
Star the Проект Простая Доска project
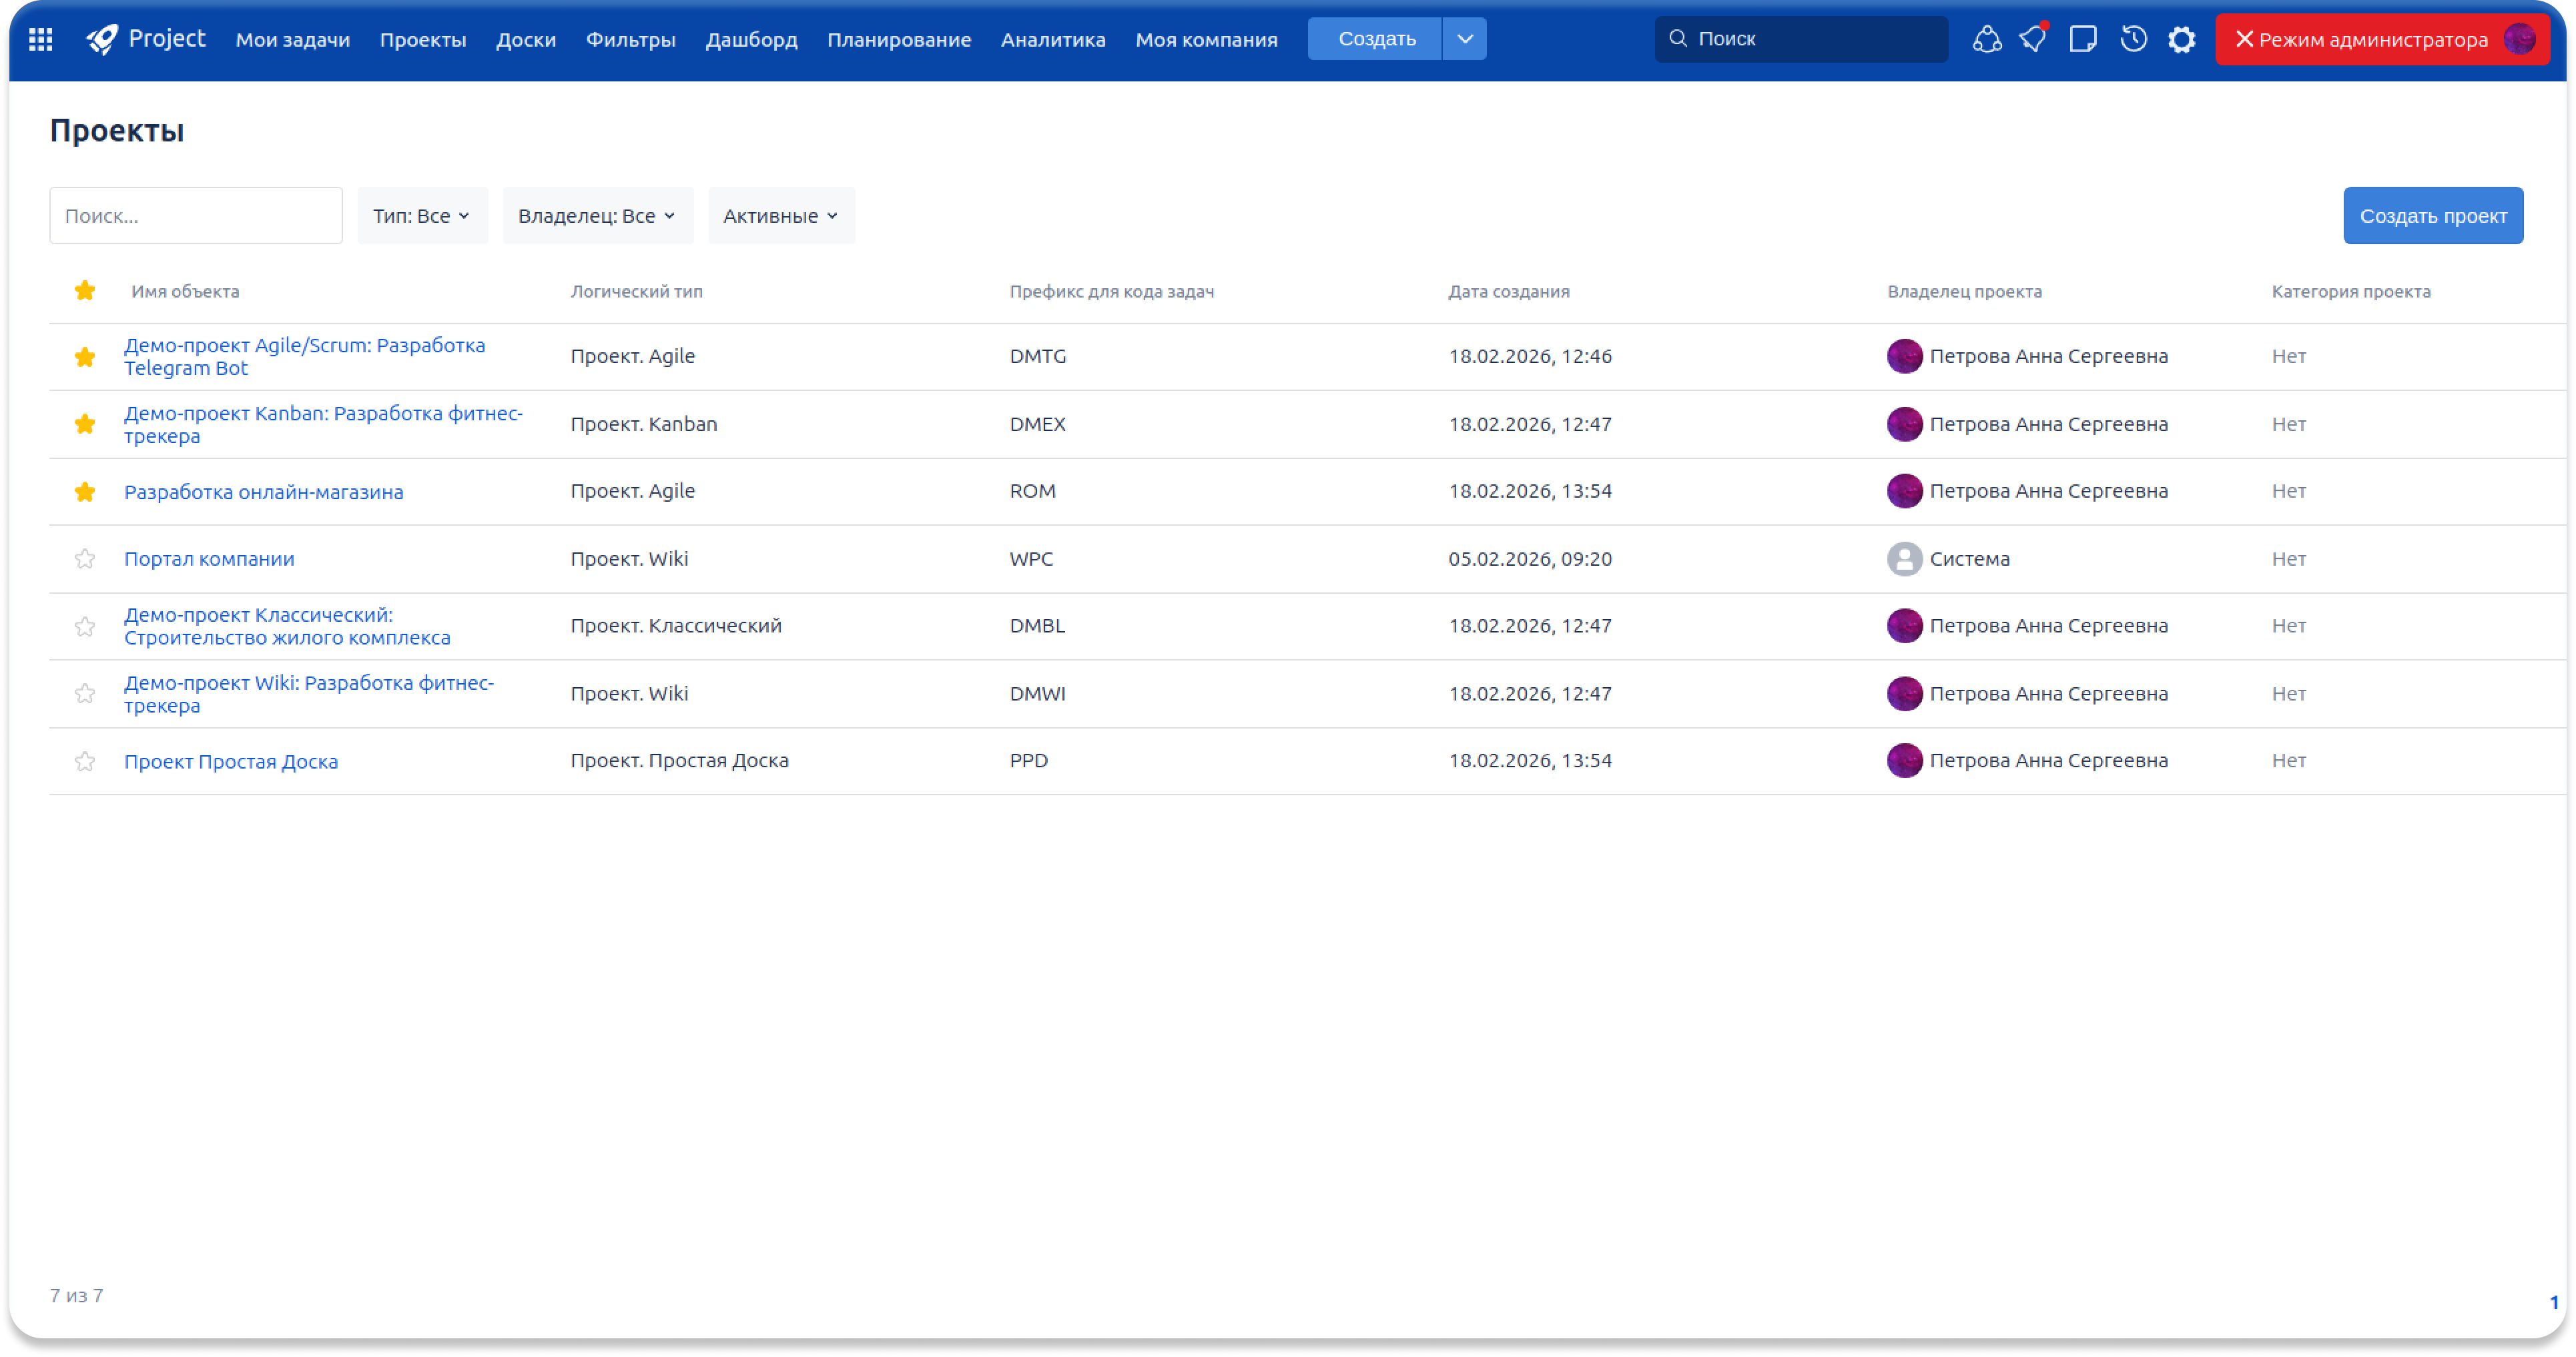coord(85,761)
